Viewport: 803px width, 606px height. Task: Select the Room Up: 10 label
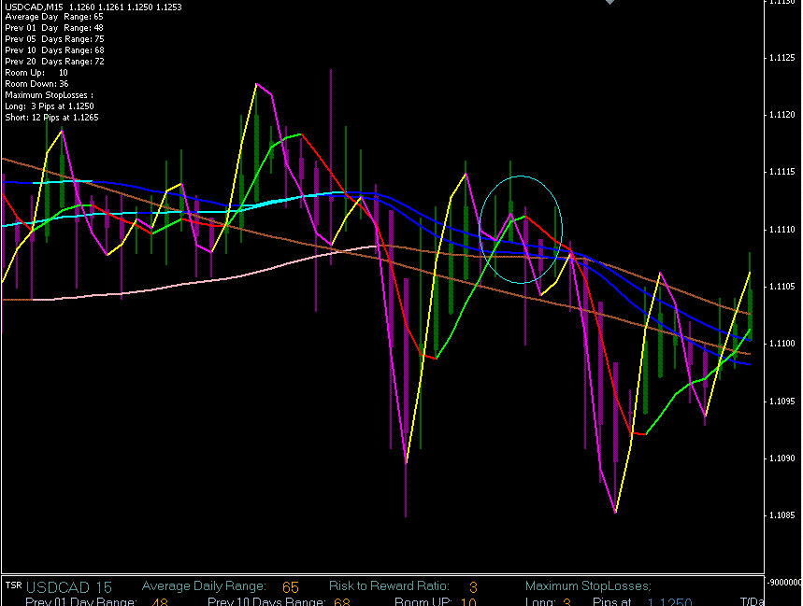coord(36,73)
